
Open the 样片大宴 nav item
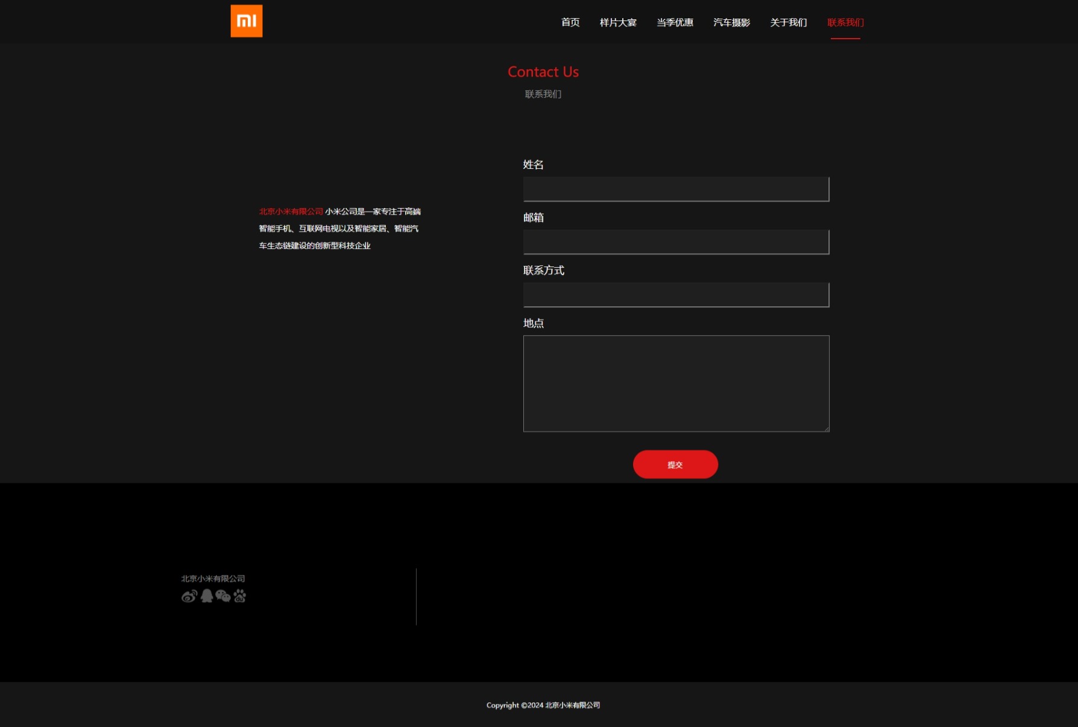point(618,22)
